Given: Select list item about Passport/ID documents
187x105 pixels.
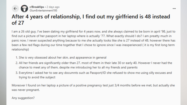Looking at the screenshot, I should tap(95, 75).
